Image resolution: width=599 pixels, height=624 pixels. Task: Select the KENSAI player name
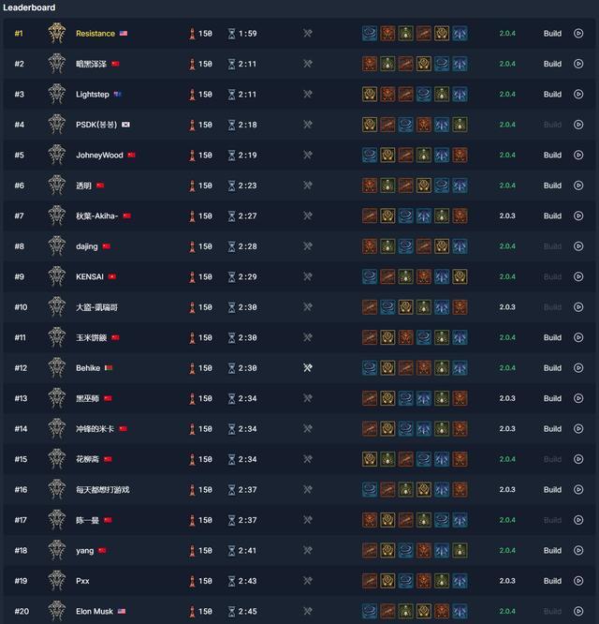pyautogui.click(x=91, y=277)
